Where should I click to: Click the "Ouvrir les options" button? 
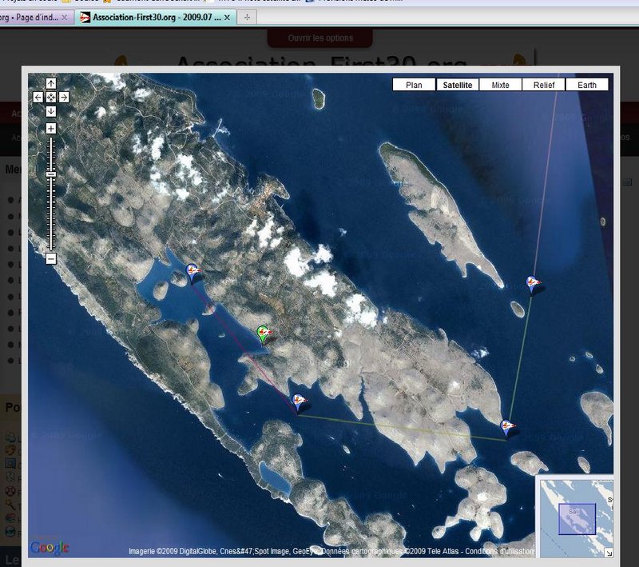point(319,38)
